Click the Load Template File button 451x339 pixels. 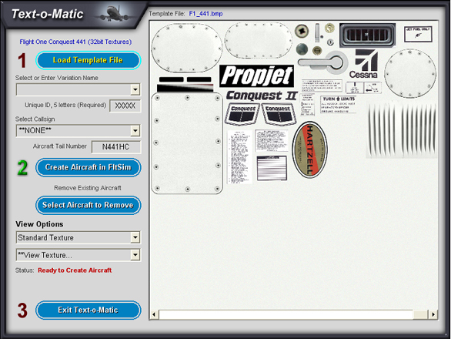point(88,60)
